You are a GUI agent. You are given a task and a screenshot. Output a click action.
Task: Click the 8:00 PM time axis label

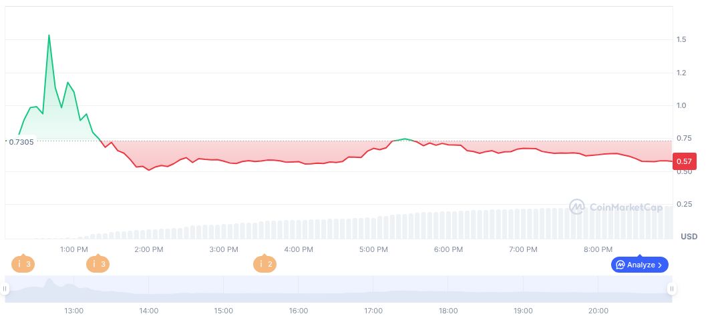(x=598, y=250)
